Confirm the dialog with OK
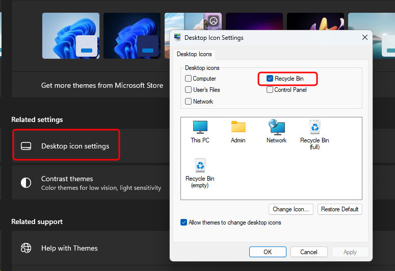Screen dimensions: 395x271 tap(268, 252)
